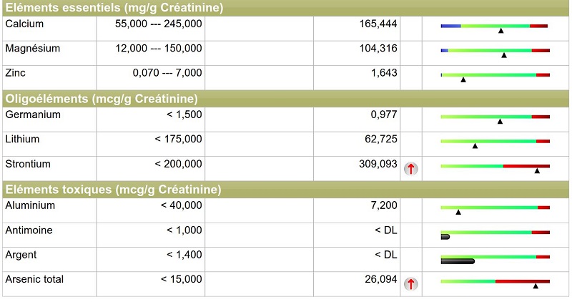Viewport: 572px width, 302px height.
Task: Select the Eléments toxiques section header
Action: point(113,190)
